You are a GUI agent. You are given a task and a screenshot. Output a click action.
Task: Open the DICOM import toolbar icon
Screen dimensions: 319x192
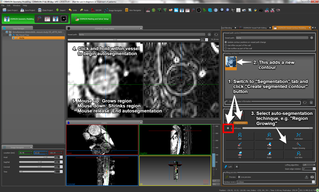96,10
